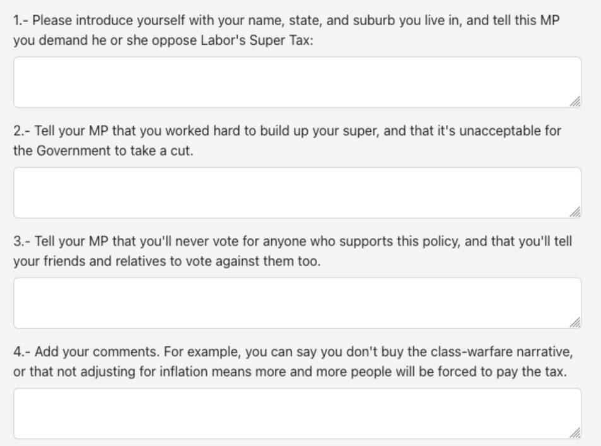Grab the resize handle of the first text box
The height and width of the screenshot is (446, 601).
[x=575, y=102]
